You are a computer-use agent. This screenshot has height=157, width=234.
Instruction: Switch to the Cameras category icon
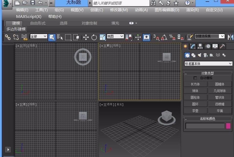(205, 55)
